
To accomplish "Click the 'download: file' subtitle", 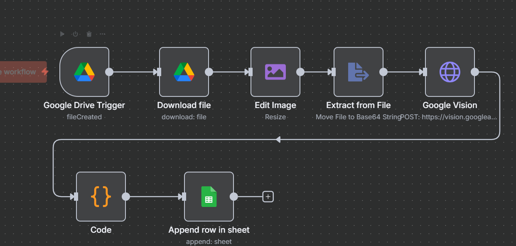I will (184, 117).
